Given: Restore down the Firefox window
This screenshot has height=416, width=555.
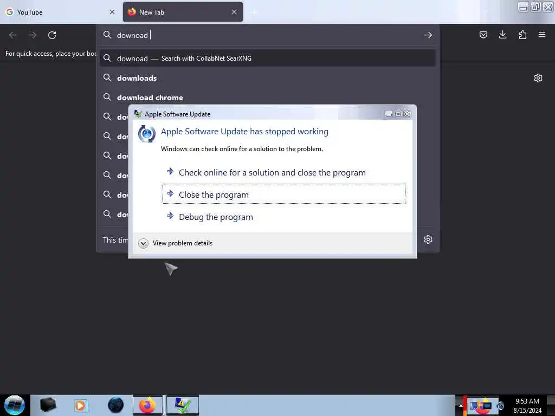Looking at the screenshot, I should tap(536, 7).
